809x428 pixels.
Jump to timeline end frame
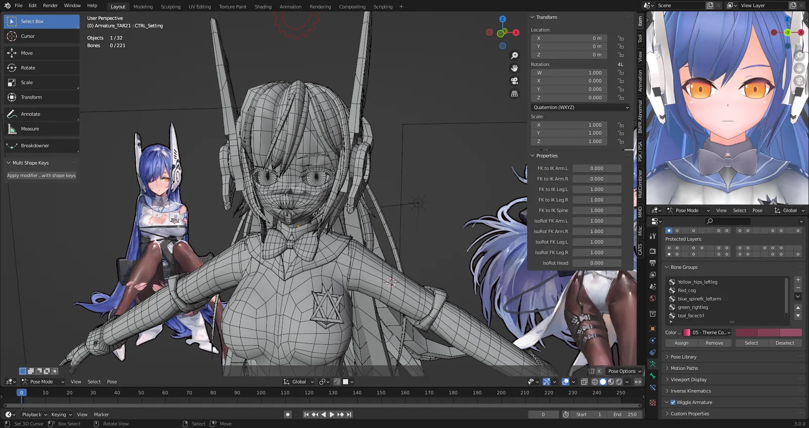coord(349,414)
